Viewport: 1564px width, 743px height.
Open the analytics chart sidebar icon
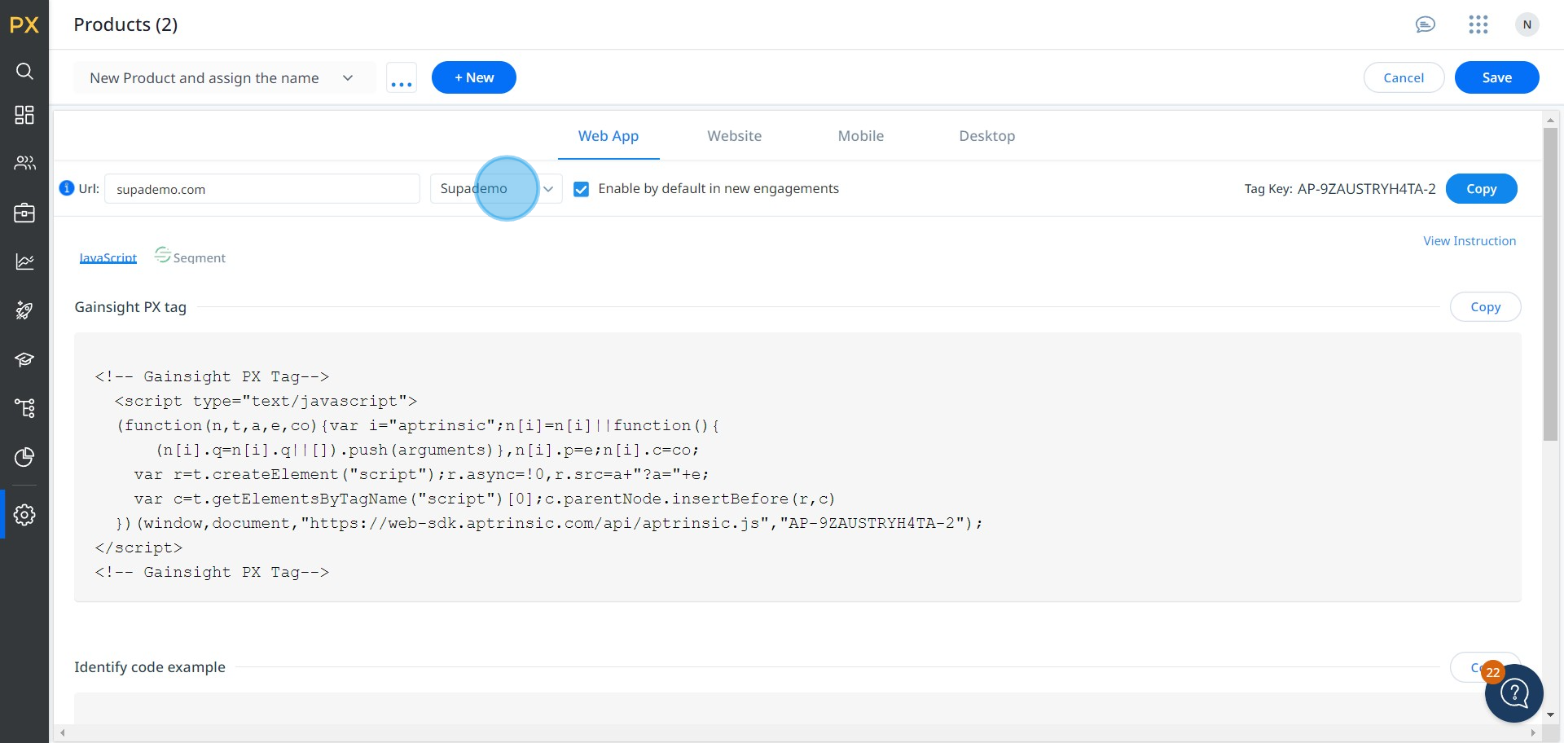(x=24, y=262)
